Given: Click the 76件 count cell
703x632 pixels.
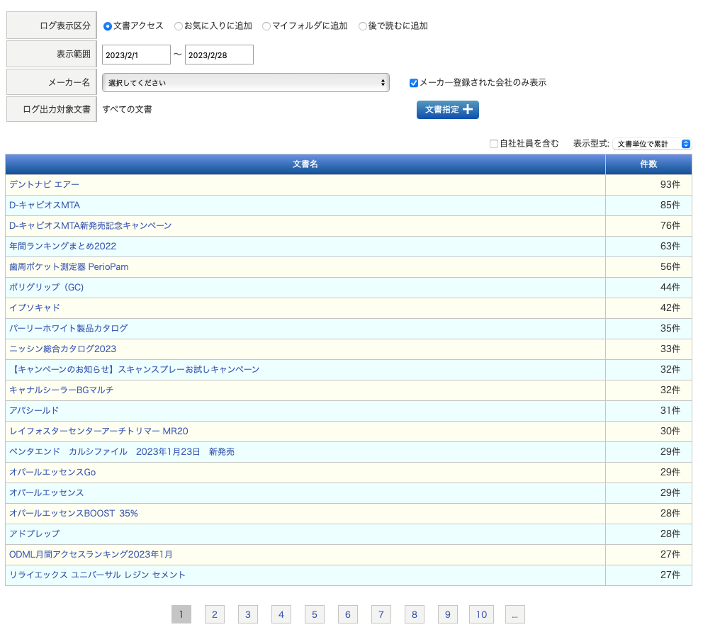Looking at the screenshot, I should tap(648, 226).
